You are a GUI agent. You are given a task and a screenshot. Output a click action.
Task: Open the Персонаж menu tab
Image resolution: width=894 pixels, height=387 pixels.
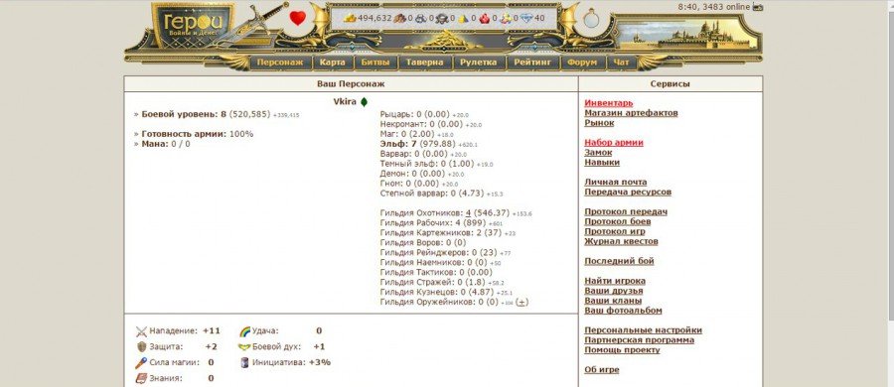[x=280, y=63]
